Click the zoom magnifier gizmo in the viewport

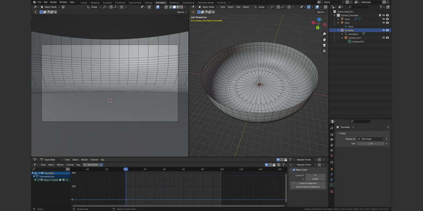[324, 34]
